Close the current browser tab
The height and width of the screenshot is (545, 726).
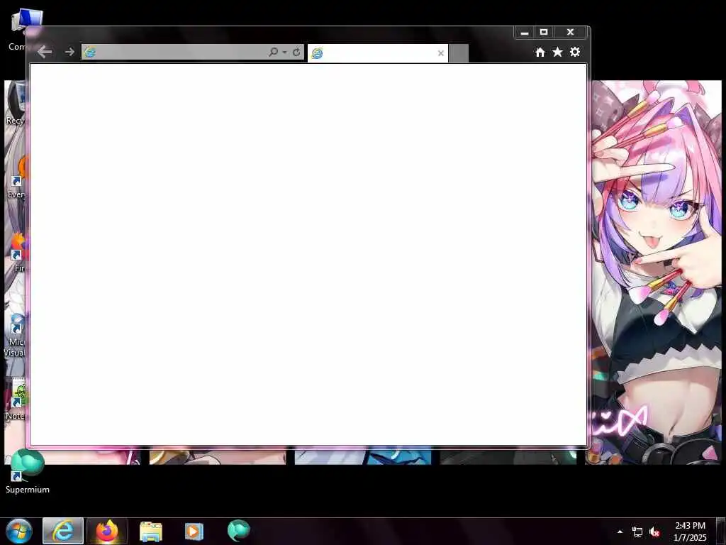tap(441, 53)
